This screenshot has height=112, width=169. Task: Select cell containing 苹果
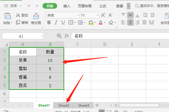[23, 60]
